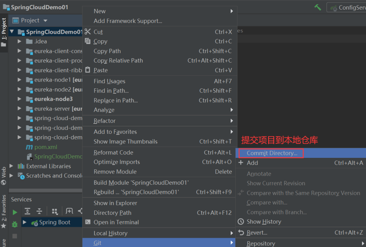
Task: Expand the External Libraries node arrow
Action: pos(11,166)
